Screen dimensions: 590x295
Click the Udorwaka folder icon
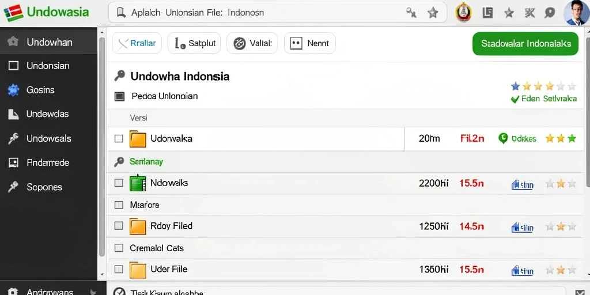tap(137, 139)
